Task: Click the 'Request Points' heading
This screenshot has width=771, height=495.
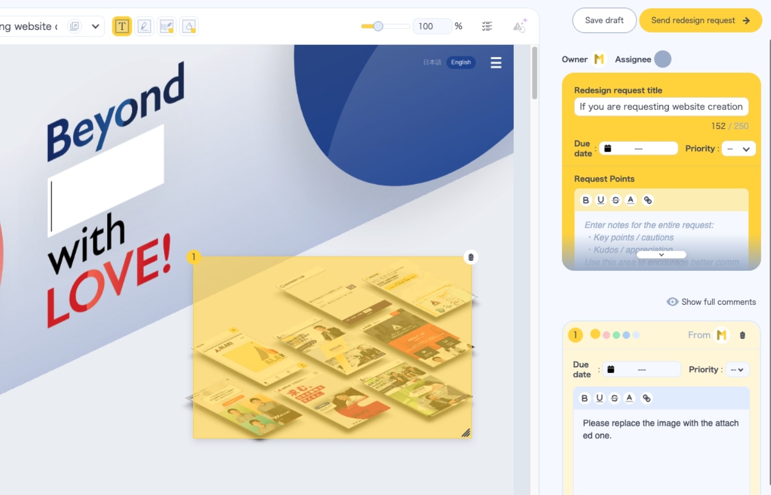Action: (x=604, y=179)
